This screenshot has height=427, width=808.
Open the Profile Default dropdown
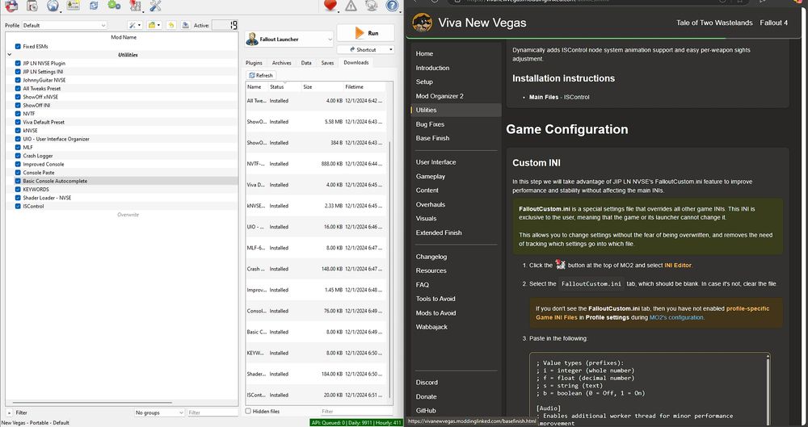tap(64, 25)
